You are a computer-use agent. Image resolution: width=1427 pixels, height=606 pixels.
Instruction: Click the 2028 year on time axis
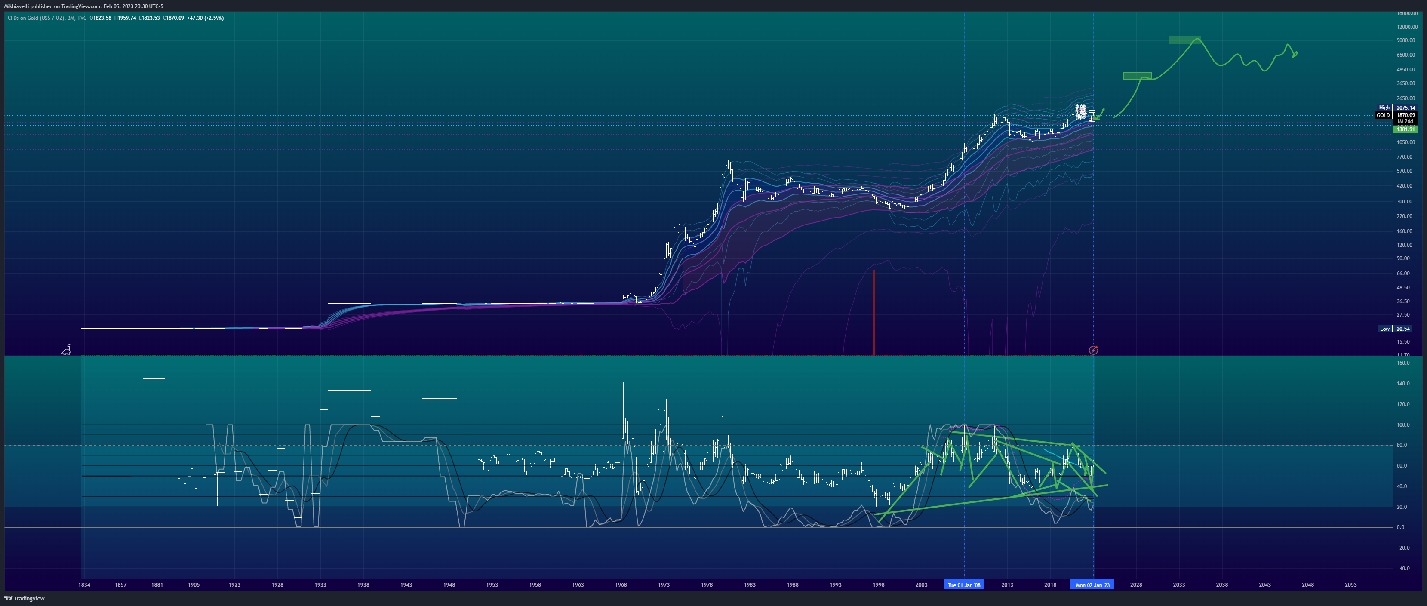(x=1136, y=585)
